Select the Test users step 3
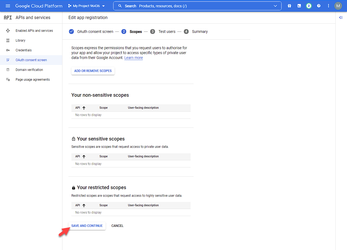The image size is (347, 250). [x=163, y=32]
